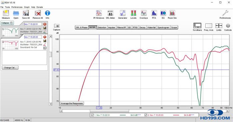Viewport: 233px width, 122px height.
Task: Click the measurement list scroll-down arrow
Action: [x=51, y=104]
